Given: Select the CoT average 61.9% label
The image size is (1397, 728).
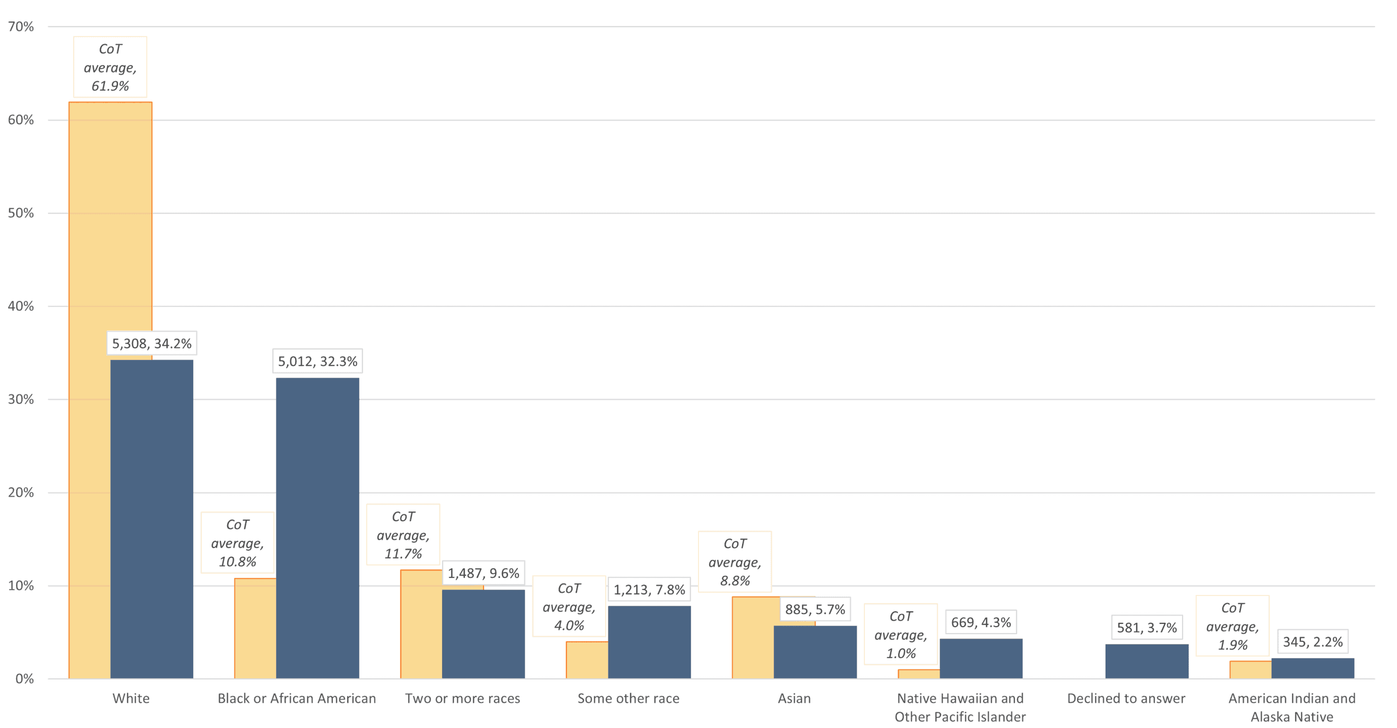Looking at the screenshot, I should [x=110, y=67].
